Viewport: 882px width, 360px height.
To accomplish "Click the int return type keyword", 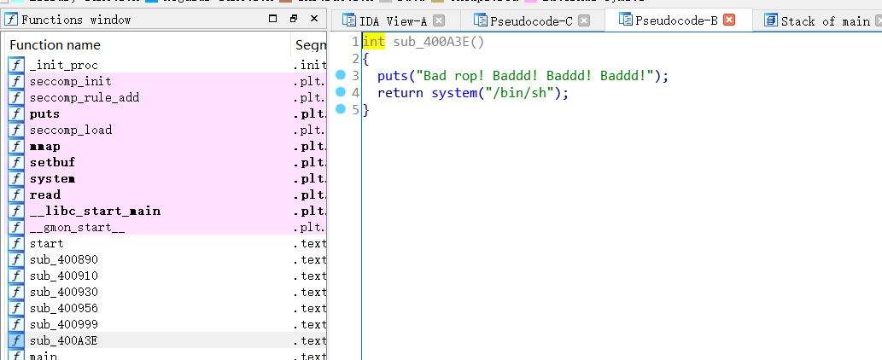I will pyautogui.click(x=374, y=42).
